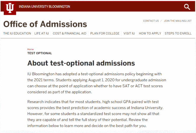Go to Indiana University Bloomington homepage link
Image resolution: width=196 pixels, height=133 pixels.
[x=44, y=6]
